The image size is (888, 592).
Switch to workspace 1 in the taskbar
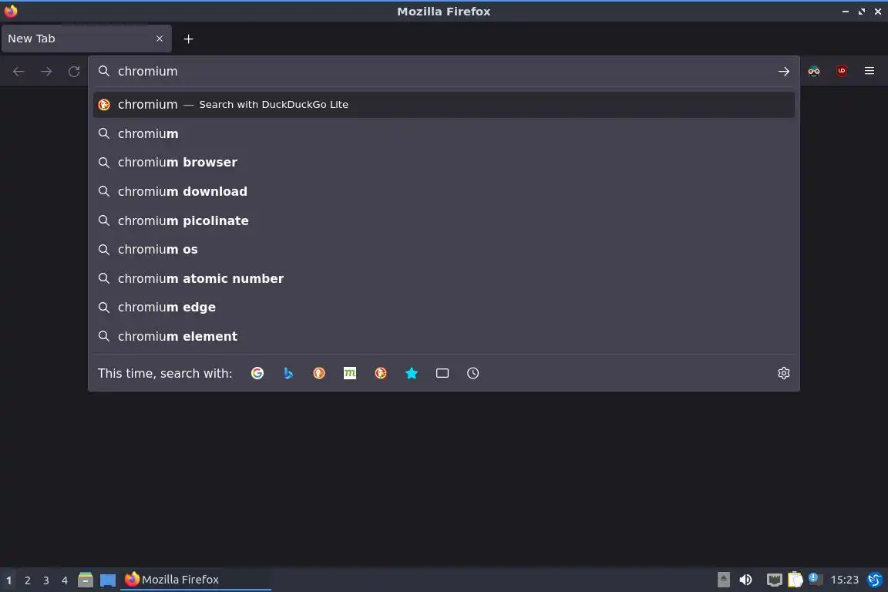9,580
